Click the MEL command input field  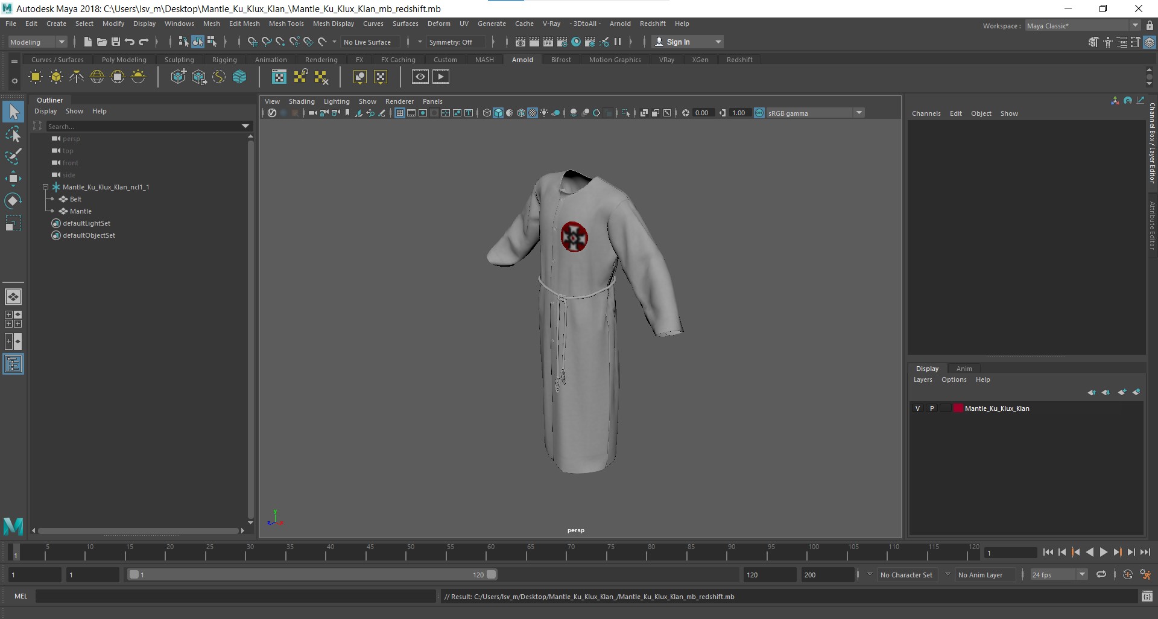pyautogui.click(x=235, y=596)
